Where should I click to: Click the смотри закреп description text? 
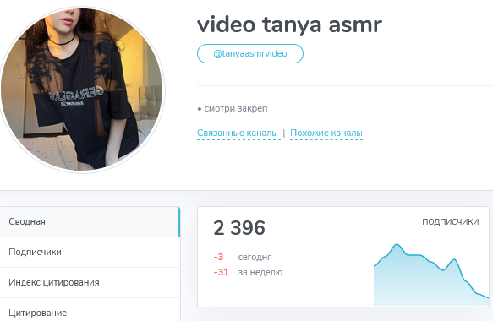pyautogui.click(x=236, y=109)
